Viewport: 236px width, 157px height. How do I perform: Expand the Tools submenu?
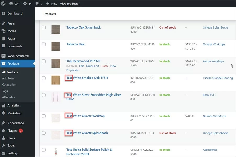click(11, 145)
